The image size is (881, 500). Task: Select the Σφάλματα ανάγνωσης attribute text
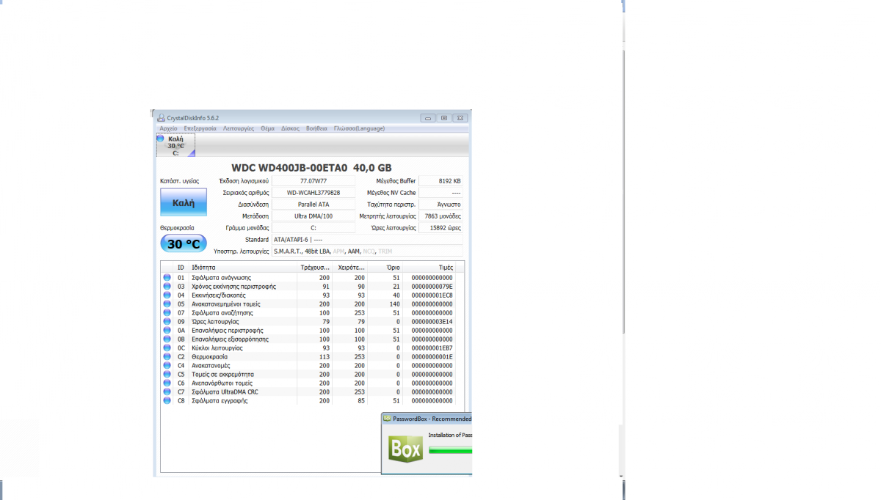(221, 278)
